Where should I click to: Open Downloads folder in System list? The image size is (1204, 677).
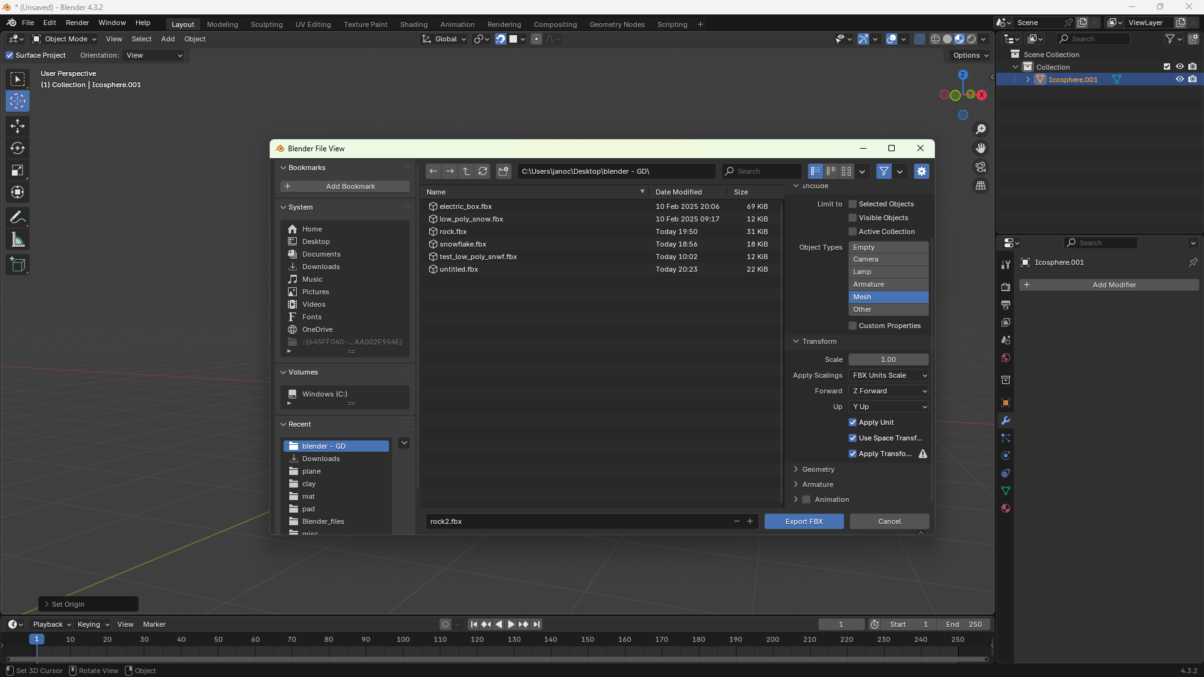[x=321, y=267]
